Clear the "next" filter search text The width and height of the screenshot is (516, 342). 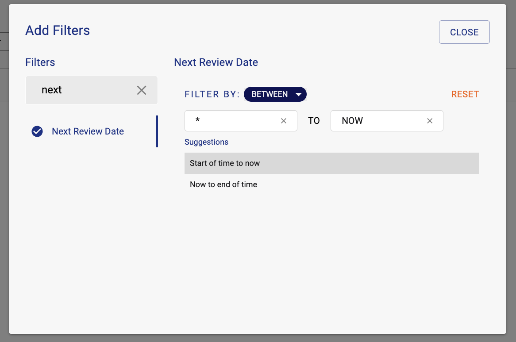pos(141,90)
